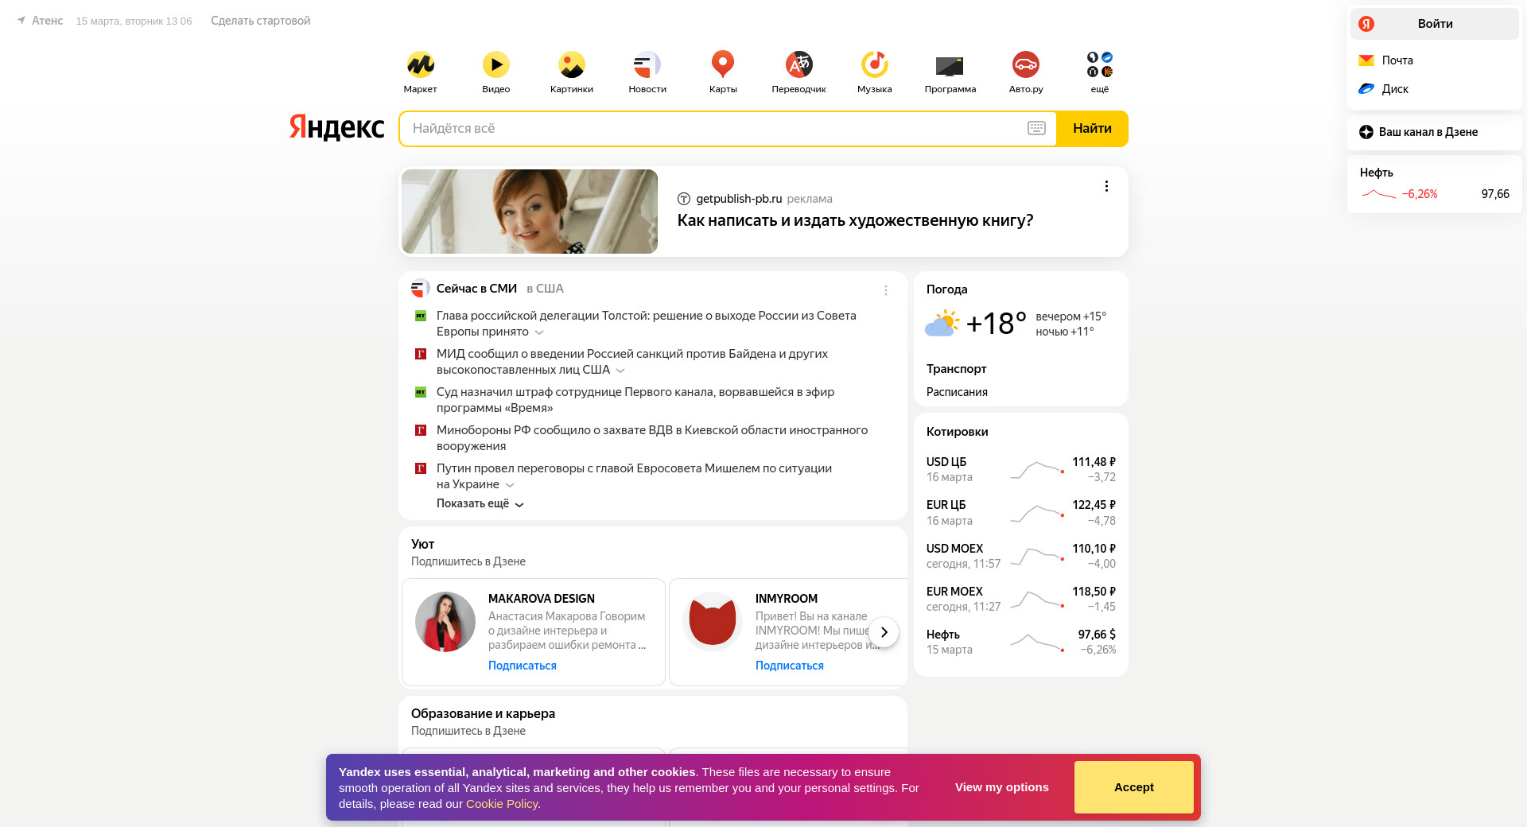Subscribe to the MAKAROVA DESIGN channel
The width and height of the screenshot is (1527, 827).
click(522, 666)
